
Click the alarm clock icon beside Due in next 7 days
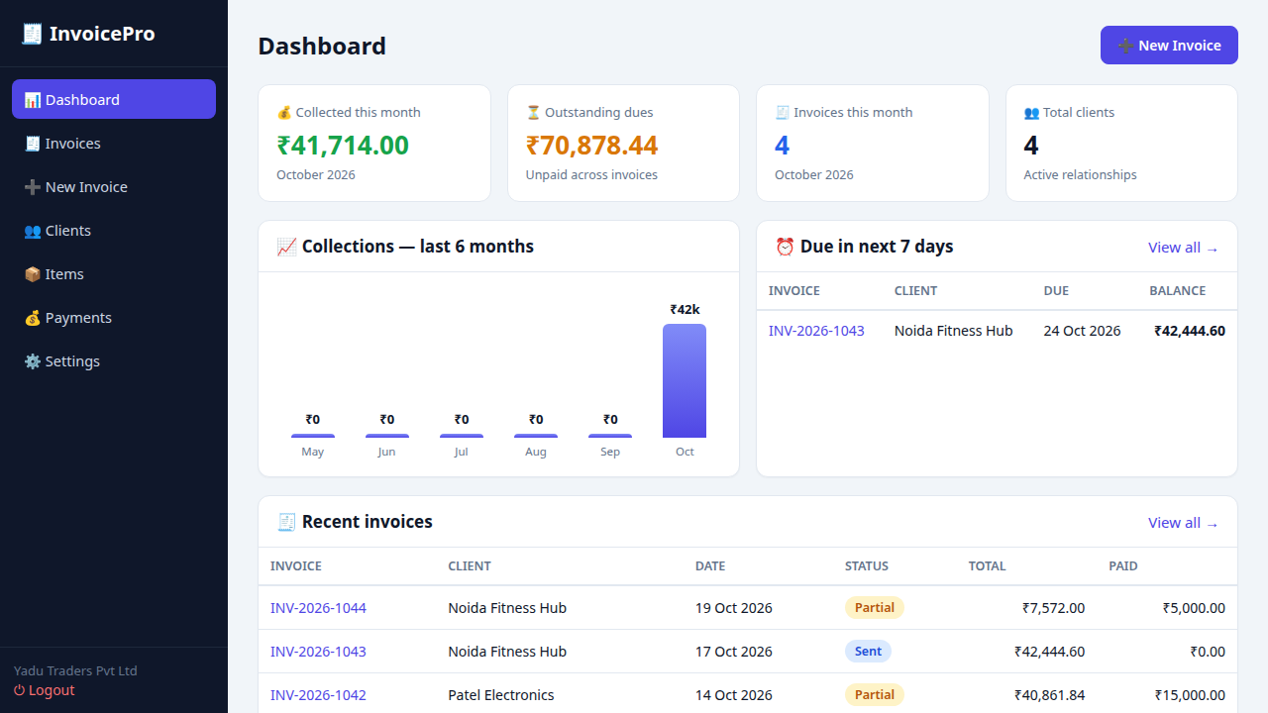(786, 247)
